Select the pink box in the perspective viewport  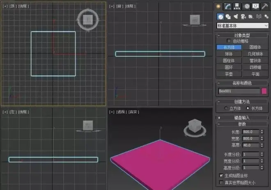(160, 164)
